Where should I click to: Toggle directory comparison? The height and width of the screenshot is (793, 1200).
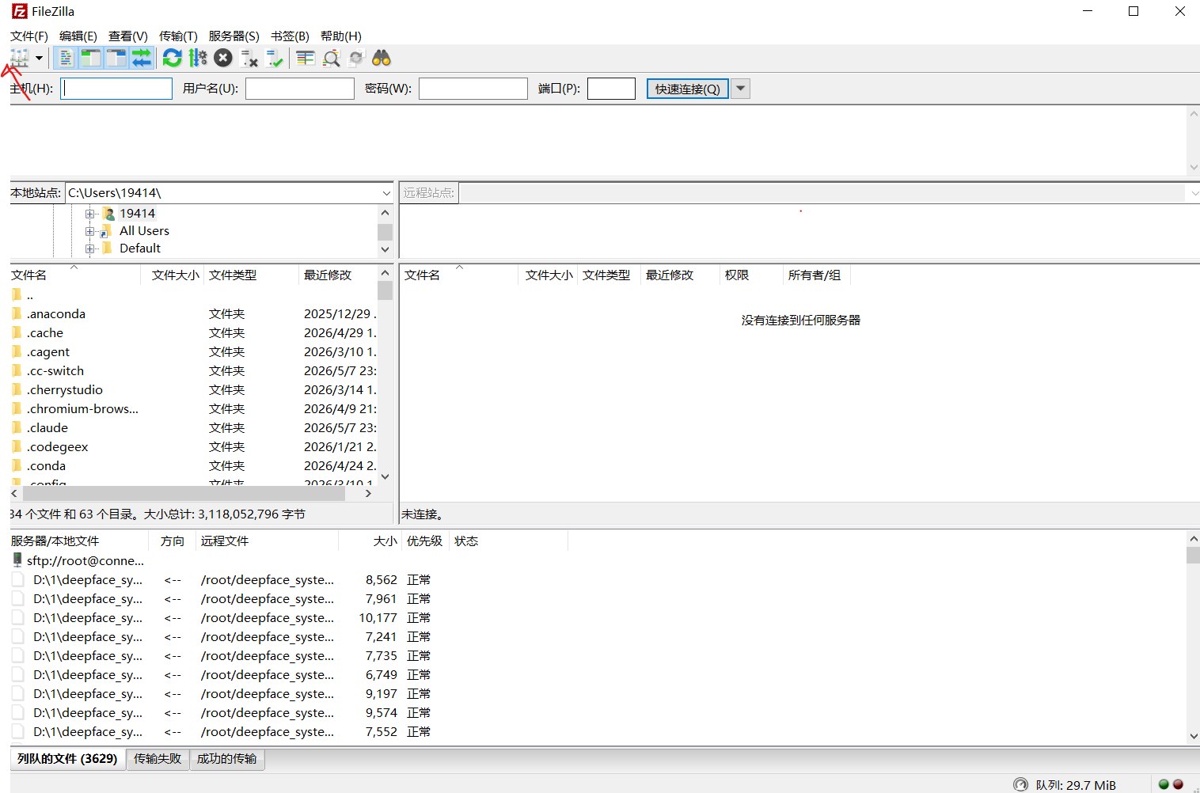click(x=331, y=58)
